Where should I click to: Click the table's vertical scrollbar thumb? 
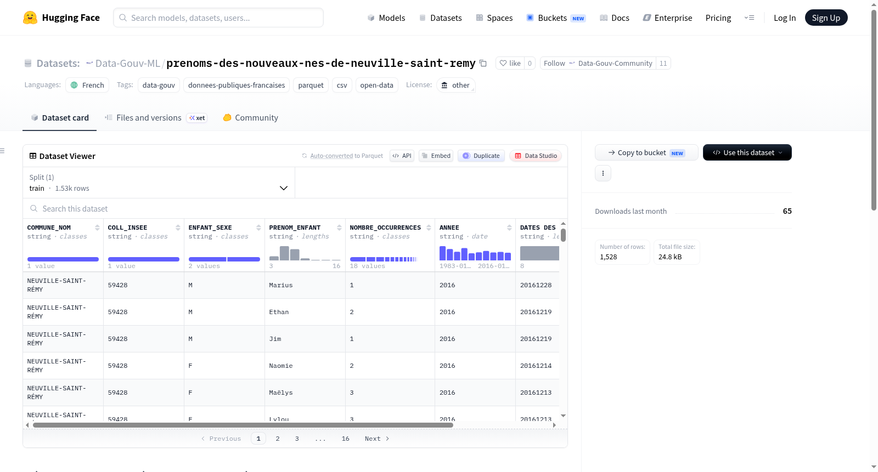[x=563, y=235]
